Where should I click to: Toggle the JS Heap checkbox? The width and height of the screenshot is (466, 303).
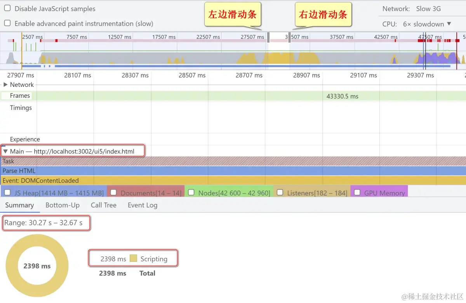tap(7, 192)
